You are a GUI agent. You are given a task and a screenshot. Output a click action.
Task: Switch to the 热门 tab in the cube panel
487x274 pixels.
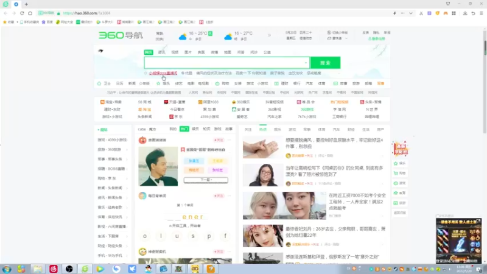[184, 129]
